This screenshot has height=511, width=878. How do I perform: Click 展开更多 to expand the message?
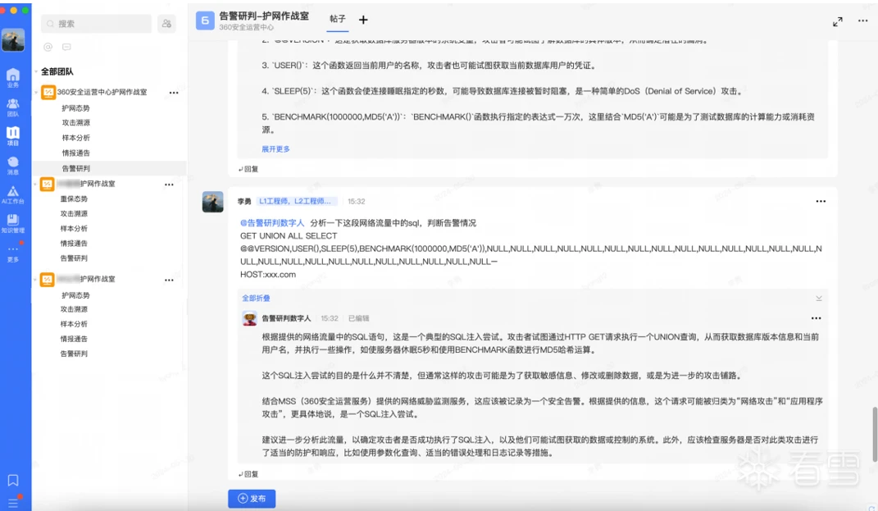coord(275,149)
